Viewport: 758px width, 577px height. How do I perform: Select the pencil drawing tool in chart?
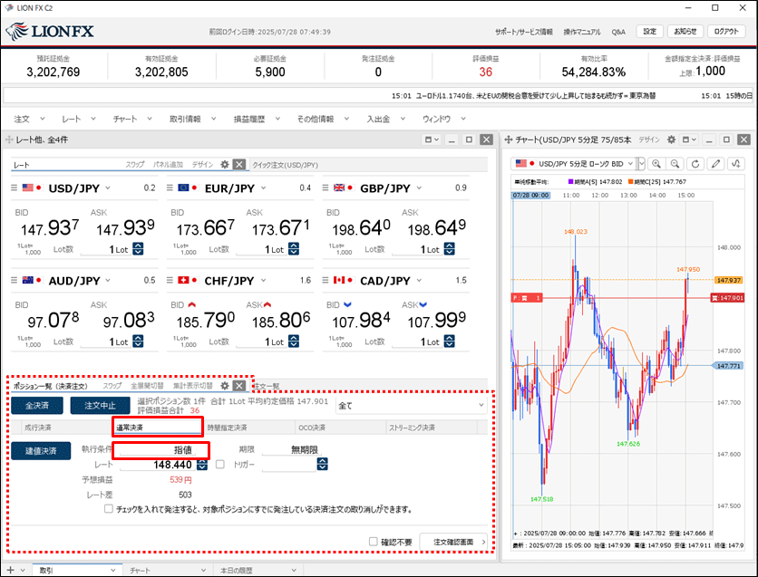coord(715,164)
